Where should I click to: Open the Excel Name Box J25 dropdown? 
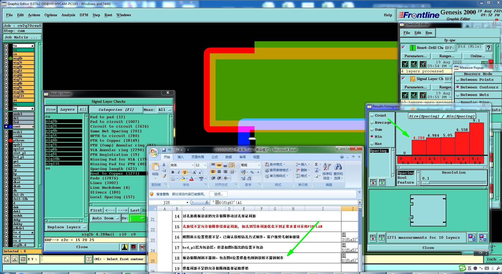pos(187,203)
